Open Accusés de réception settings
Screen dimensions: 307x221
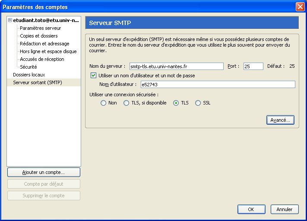42,59
